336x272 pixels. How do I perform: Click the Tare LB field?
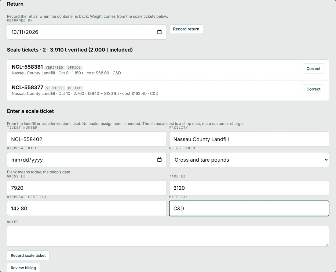coord(249,188)
